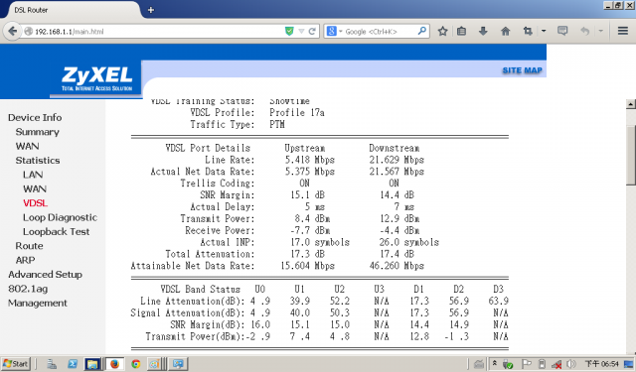Viewport: 636px width, 372px height.
Task: Open LAN statistics
Action: click(x=33, y=175)
